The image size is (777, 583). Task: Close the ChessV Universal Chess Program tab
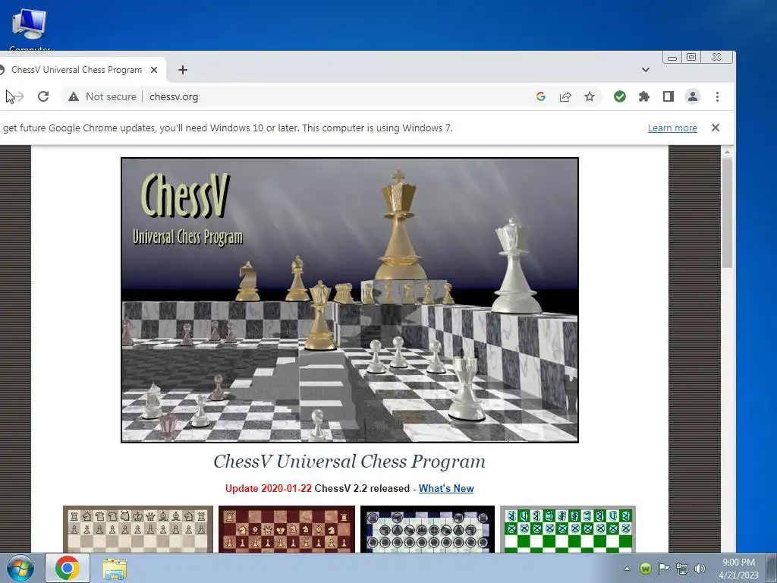pos(154,70)
